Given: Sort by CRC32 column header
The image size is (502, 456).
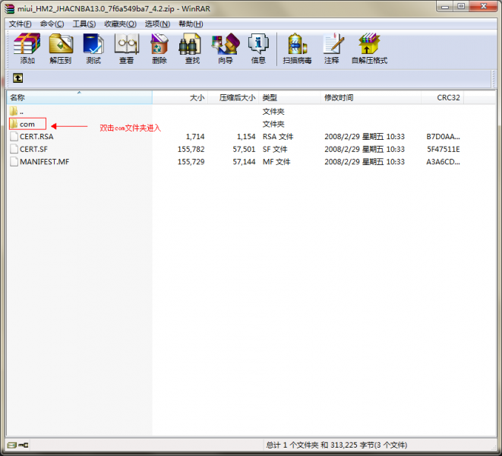Looking at the screenshot, I should click(442, 97).
